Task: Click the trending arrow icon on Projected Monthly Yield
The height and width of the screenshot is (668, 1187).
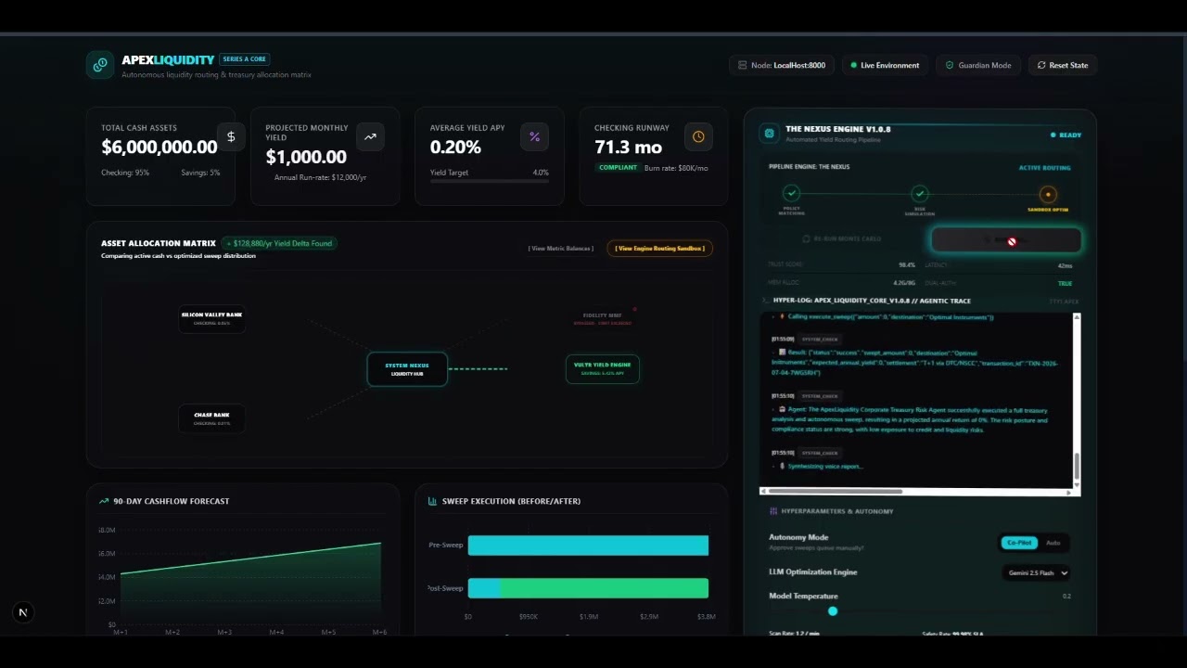Action: point(370,136)
